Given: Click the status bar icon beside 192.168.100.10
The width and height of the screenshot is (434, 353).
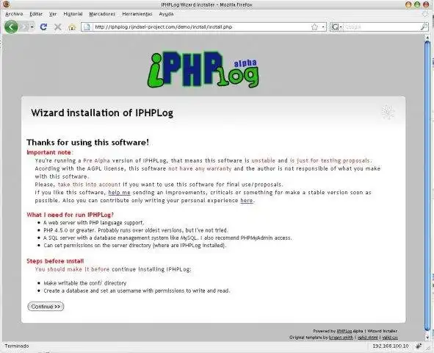Looking at the screenshot, I should 419,346.
